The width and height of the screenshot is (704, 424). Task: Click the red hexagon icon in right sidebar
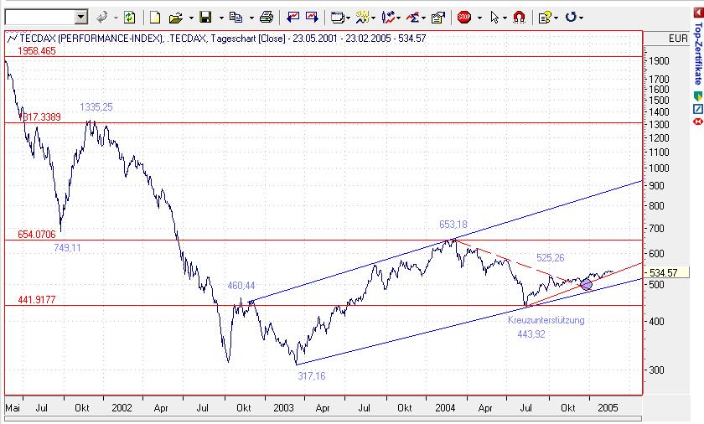click(697, 122)
